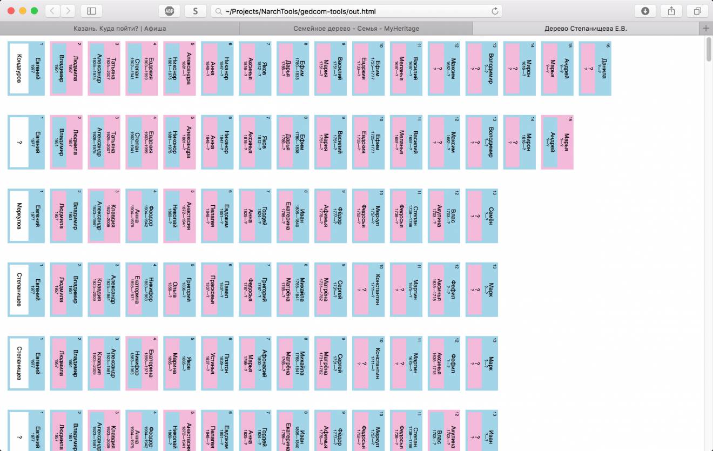
Task: Click Евдокия–Степан card in Кондауров row
Action: tap(142, 69)
